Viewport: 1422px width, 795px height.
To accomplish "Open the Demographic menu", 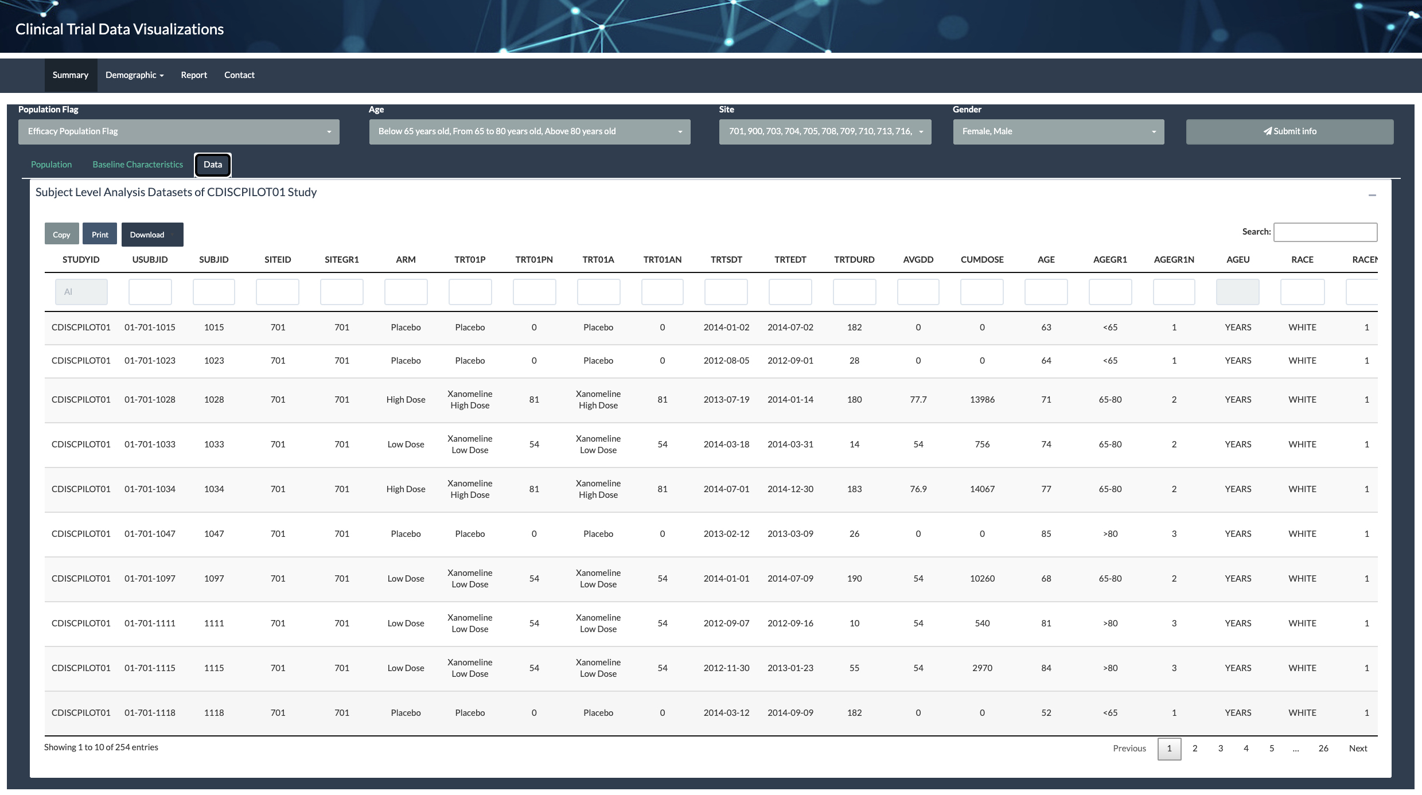I will pos(134,75).
